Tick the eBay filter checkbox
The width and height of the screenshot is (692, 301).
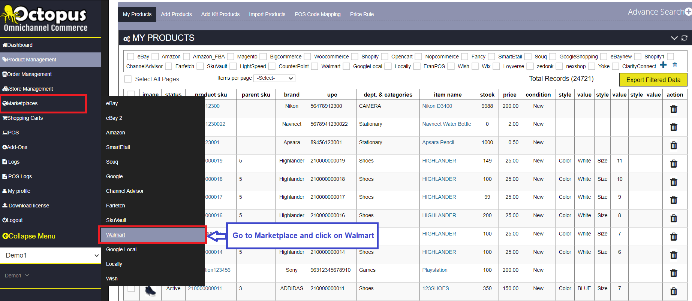tap(131, 57)
